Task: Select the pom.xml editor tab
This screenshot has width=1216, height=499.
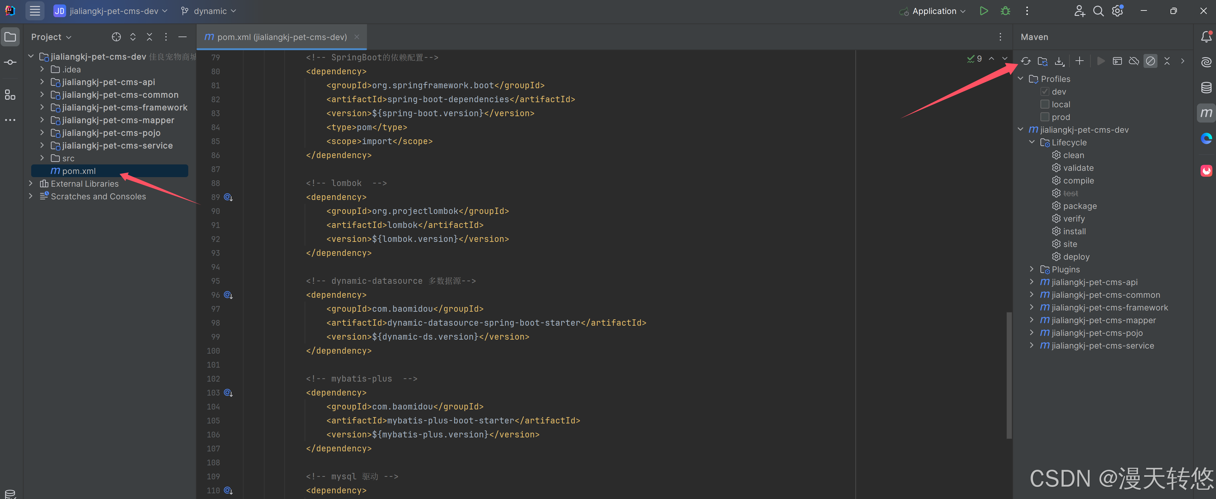Action: tap(281, 37)
